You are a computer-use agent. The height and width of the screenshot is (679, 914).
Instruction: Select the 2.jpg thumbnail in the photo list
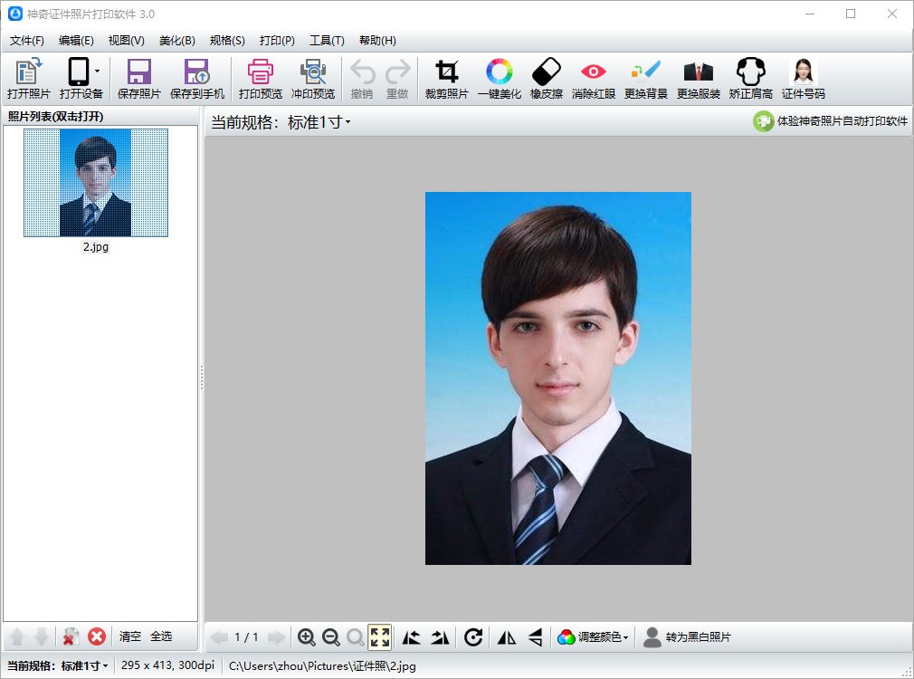tap(95, 184)
